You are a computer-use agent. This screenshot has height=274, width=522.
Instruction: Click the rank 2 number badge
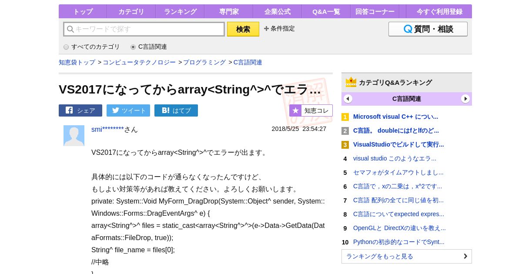click(345, 131)
